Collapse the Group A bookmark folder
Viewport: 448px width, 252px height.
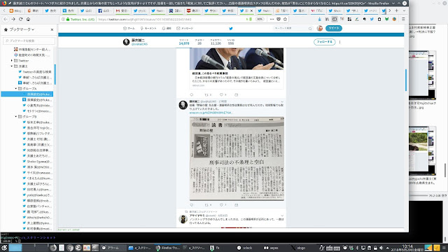pos(16,89)
